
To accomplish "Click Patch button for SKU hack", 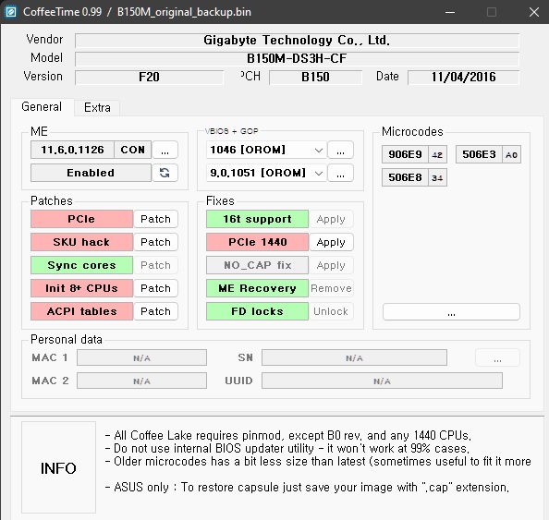I will (x=155, y=242).
